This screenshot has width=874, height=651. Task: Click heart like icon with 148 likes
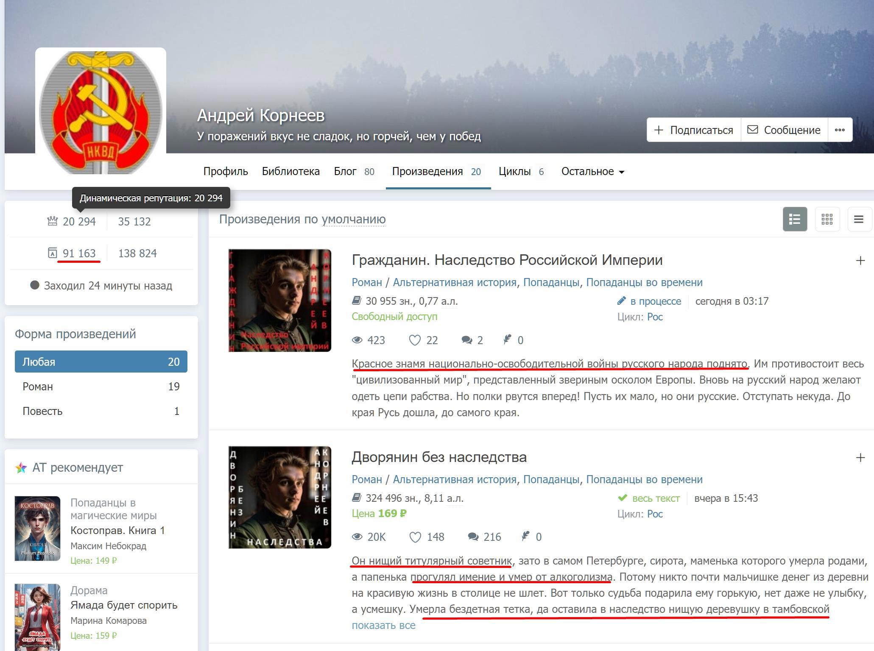pyautogui.click(x=415, y=537)
